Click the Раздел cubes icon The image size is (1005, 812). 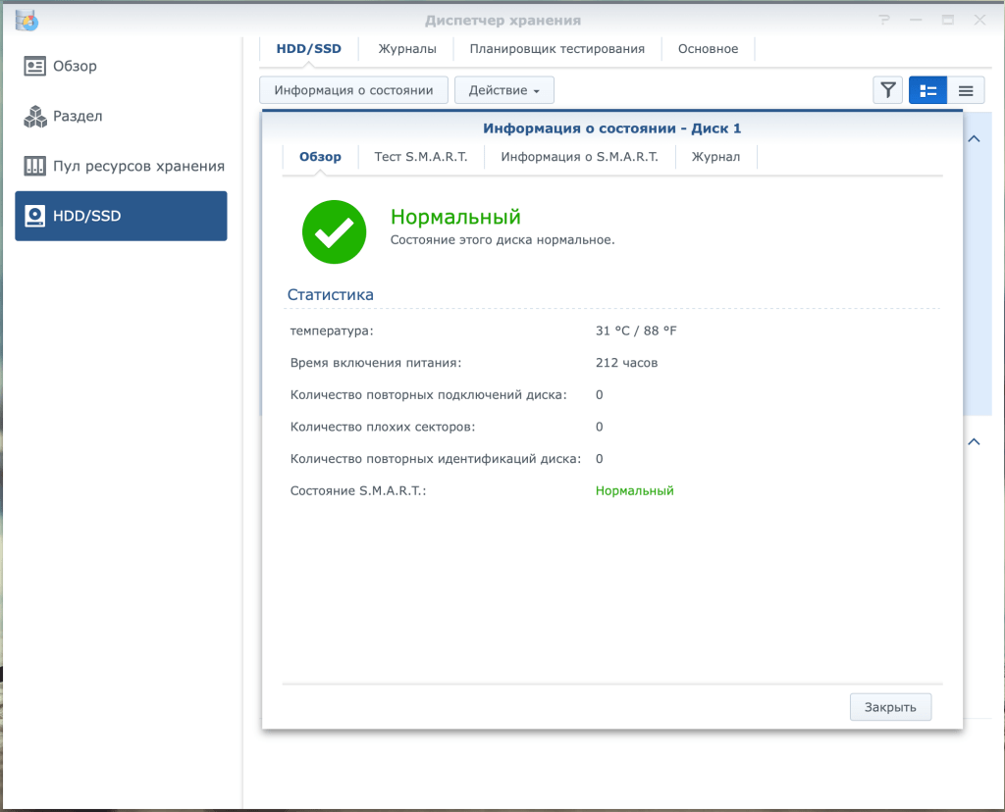tap(34, 116)
